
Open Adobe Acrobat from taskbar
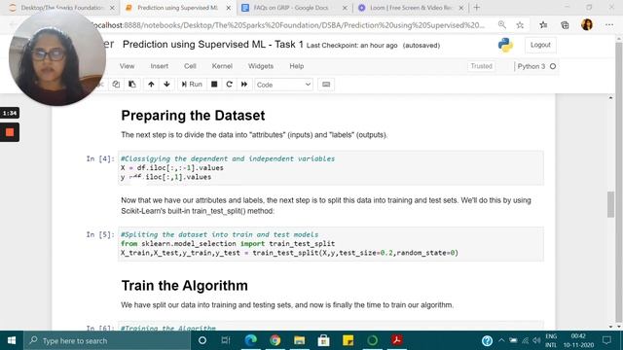[396, 340]
